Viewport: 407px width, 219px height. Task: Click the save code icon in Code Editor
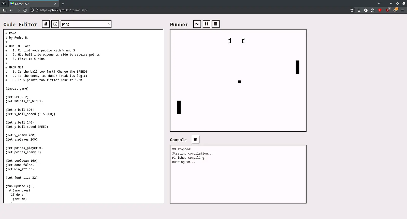point(46,24)
